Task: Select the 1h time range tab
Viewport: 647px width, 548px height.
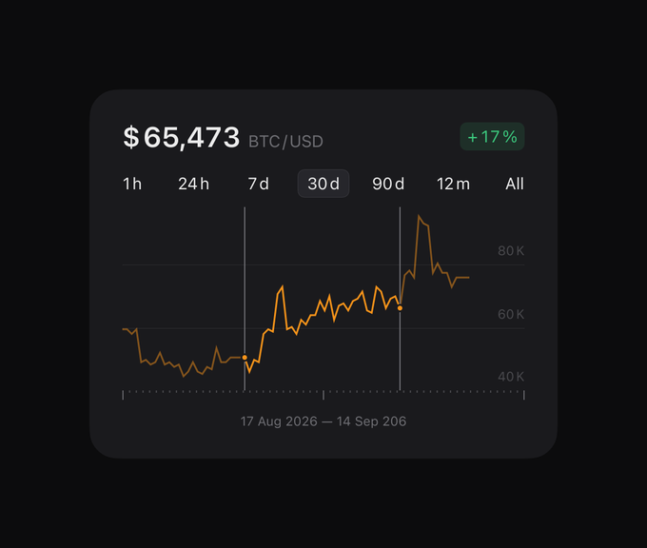Action: click(x=132, y=184)
